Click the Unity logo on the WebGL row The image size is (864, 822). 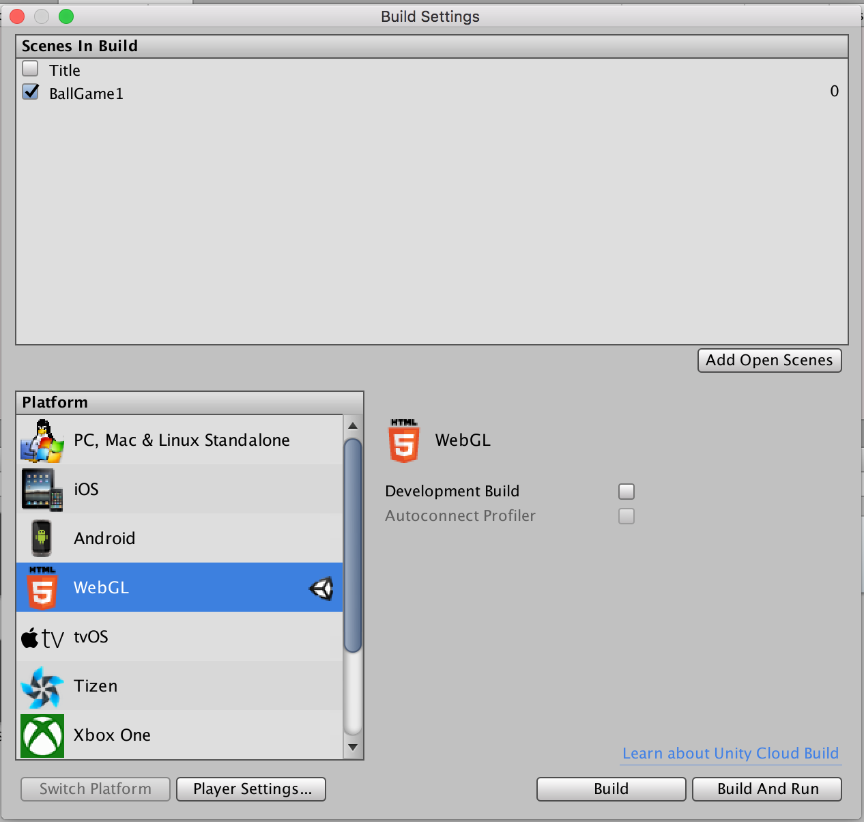(321, 588)
